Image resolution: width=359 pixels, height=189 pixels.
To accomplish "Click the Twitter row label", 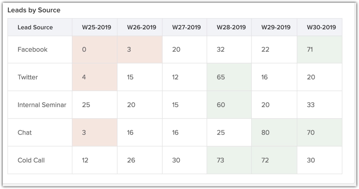I will (x=28, y=77).
